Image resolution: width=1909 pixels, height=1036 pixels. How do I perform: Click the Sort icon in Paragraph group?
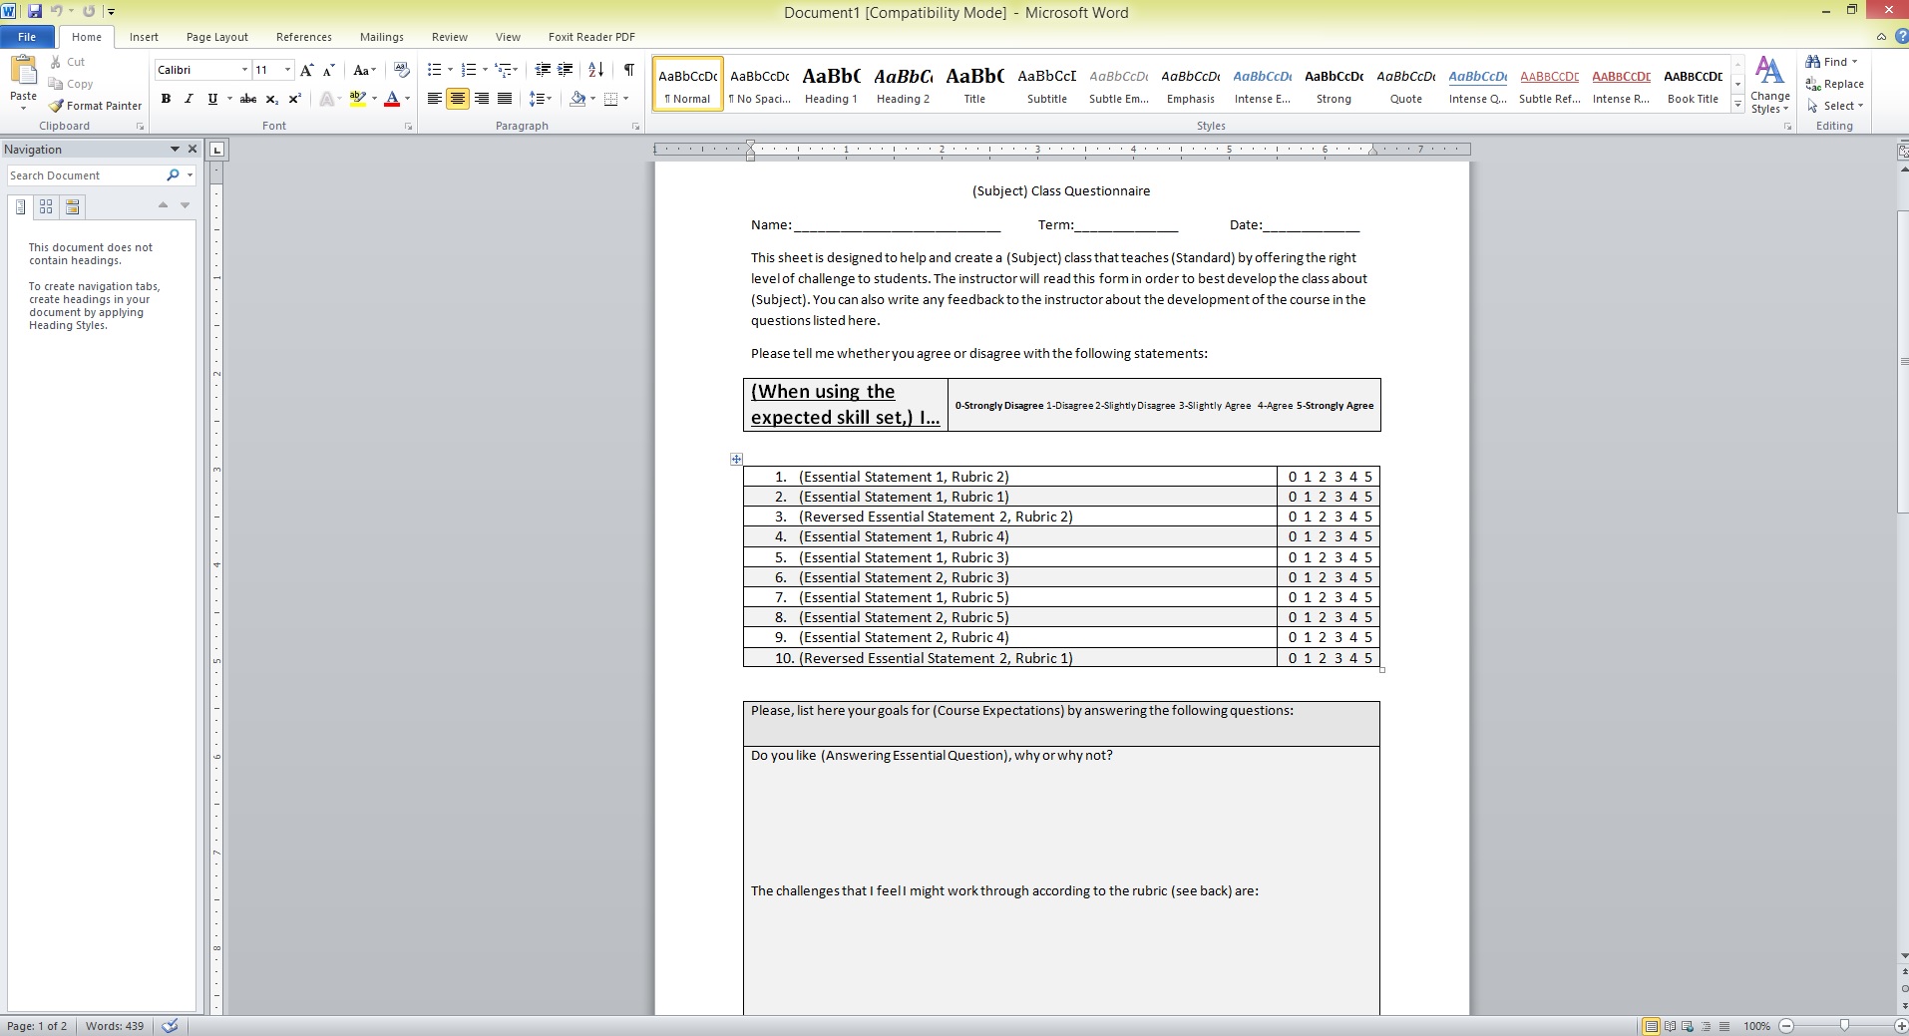point(595,70)
